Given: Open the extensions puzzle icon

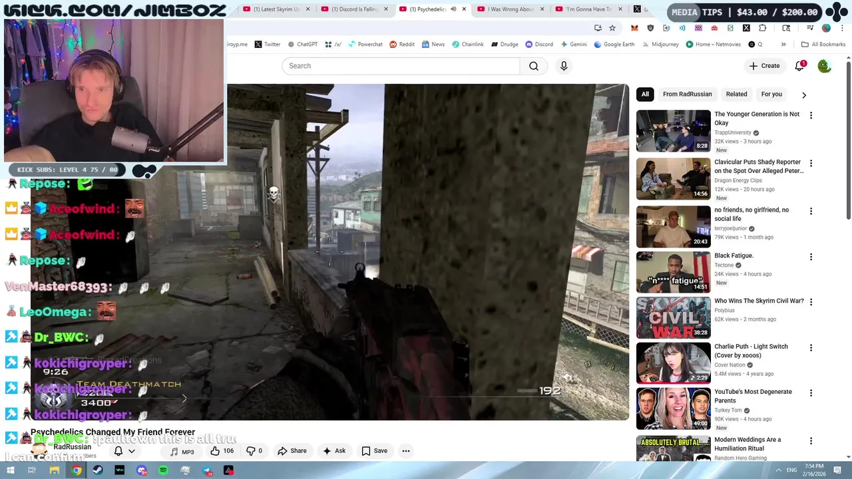Looking at the screenshot, I should point(763,28).
